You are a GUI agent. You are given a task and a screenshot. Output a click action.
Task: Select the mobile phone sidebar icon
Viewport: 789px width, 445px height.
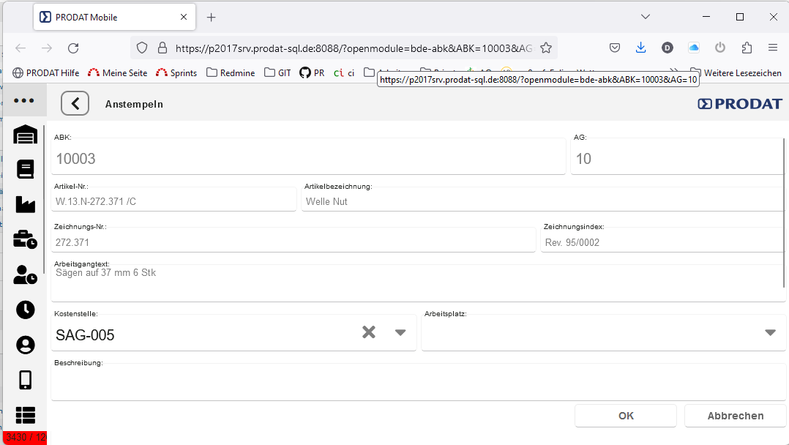coord(25,380)
